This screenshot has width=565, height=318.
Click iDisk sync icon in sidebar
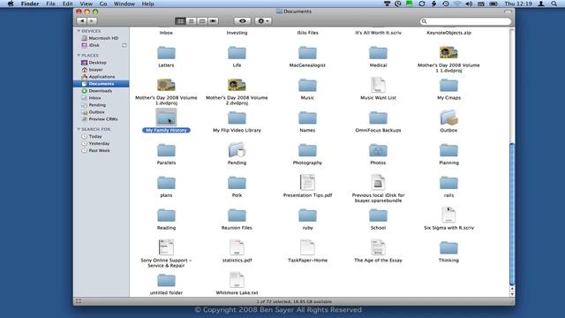click(124, 45)
